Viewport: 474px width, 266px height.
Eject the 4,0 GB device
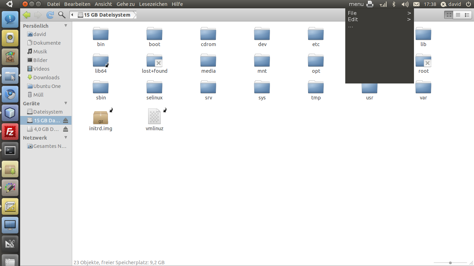click(x=66, y=129)
